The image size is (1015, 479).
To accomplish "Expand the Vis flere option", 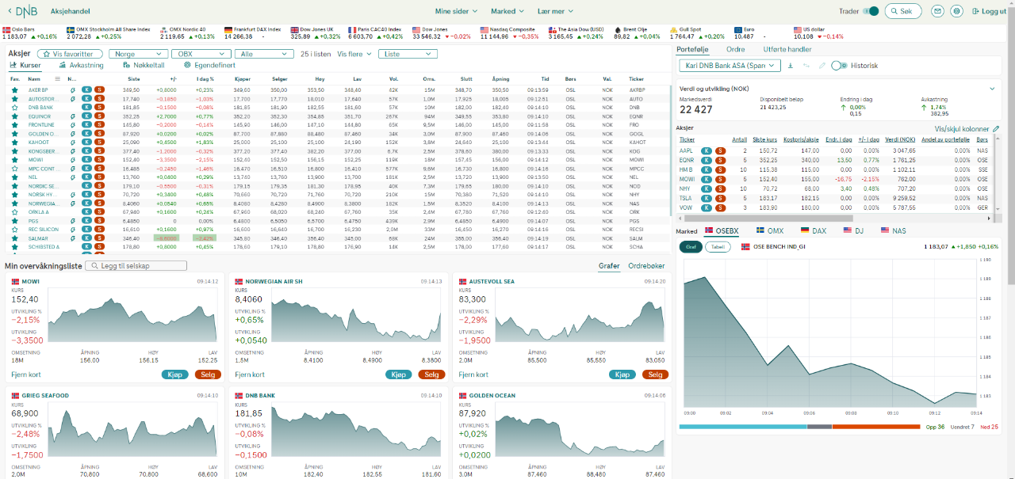I will 355,54.
